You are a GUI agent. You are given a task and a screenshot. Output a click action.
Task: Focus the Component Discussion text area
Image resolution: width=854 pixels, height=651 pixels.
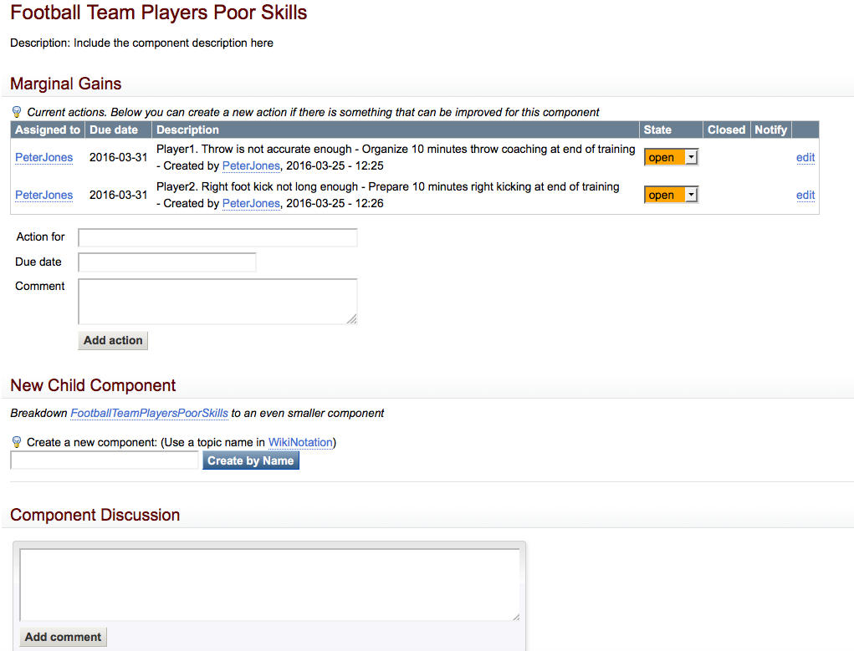click(x=269, y=584)
